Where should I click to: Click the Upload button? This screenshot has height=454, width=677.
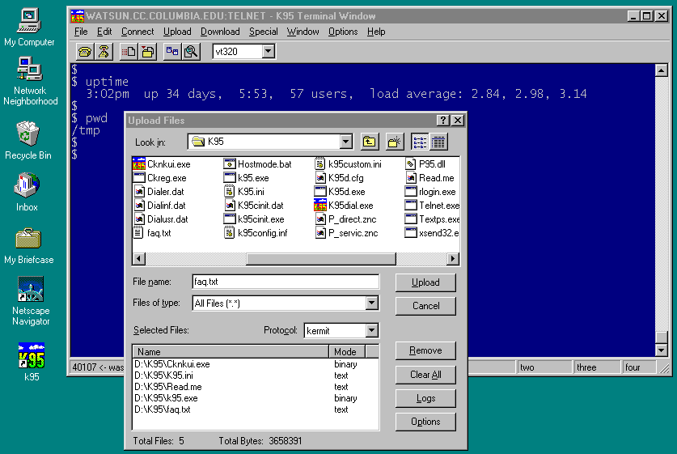tap(425, 282)
